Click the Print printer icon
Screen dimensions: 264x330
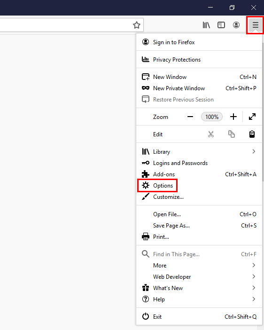point(146,236)
